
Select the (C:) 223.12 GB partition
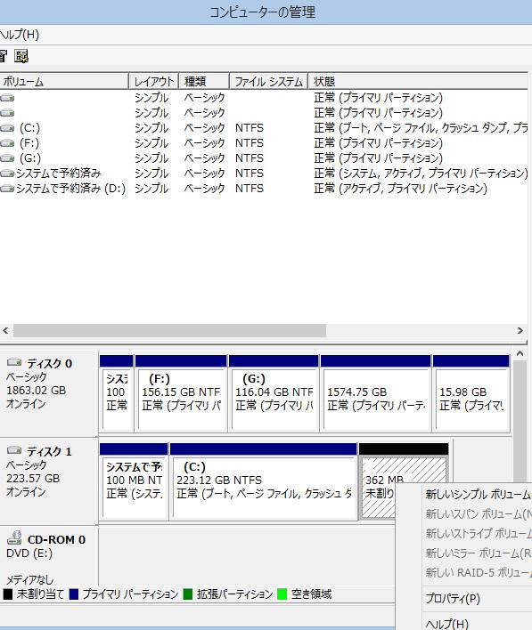tap(264, 481)
